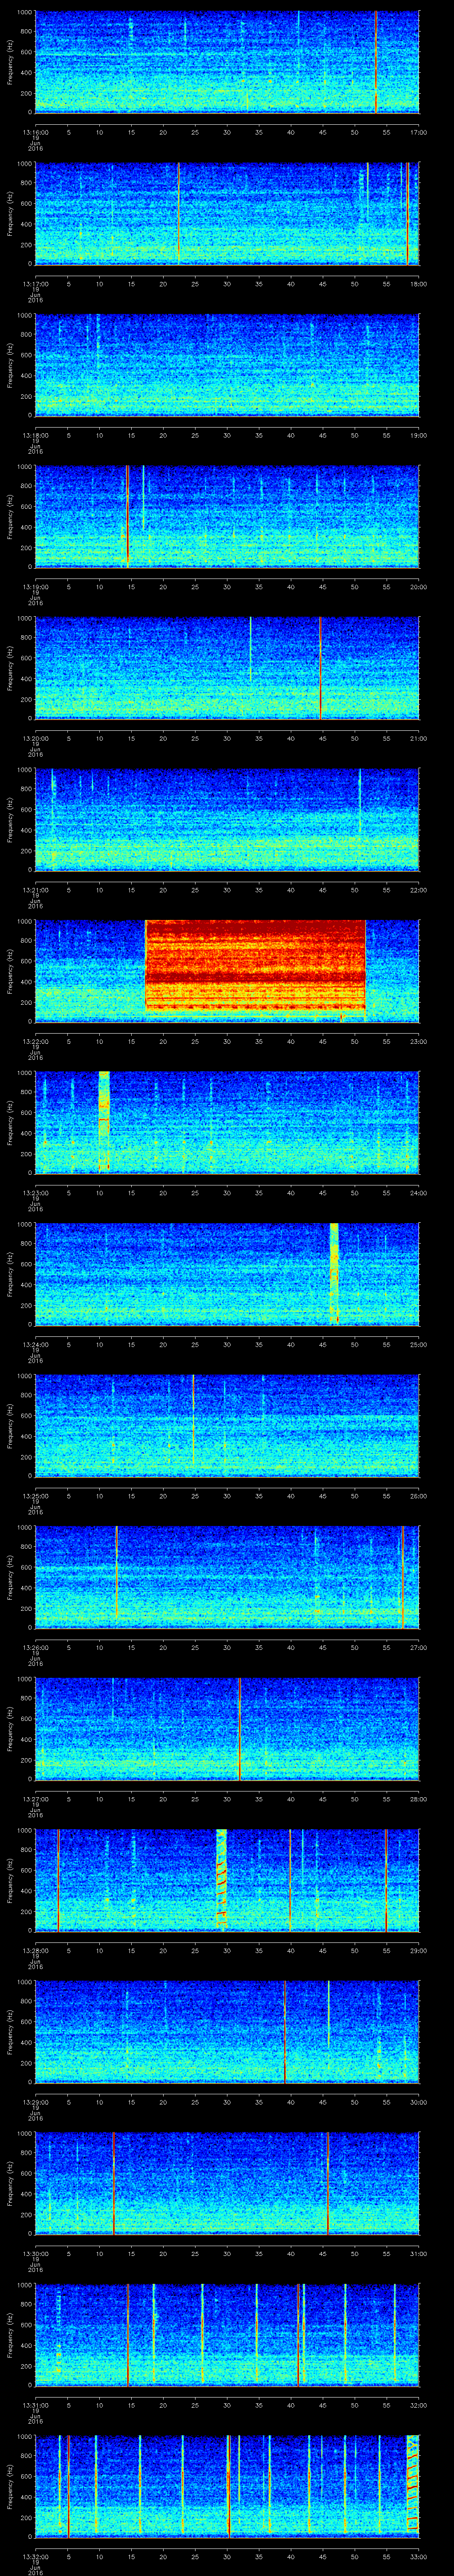This screenshot has width=454, height=2576.
Task: Click the 13:18:00 start time label
Action: point(35,435)
